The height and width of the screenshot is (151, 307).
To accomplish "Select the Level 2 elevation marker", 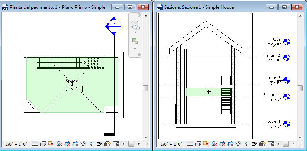I will pos(287,80).
